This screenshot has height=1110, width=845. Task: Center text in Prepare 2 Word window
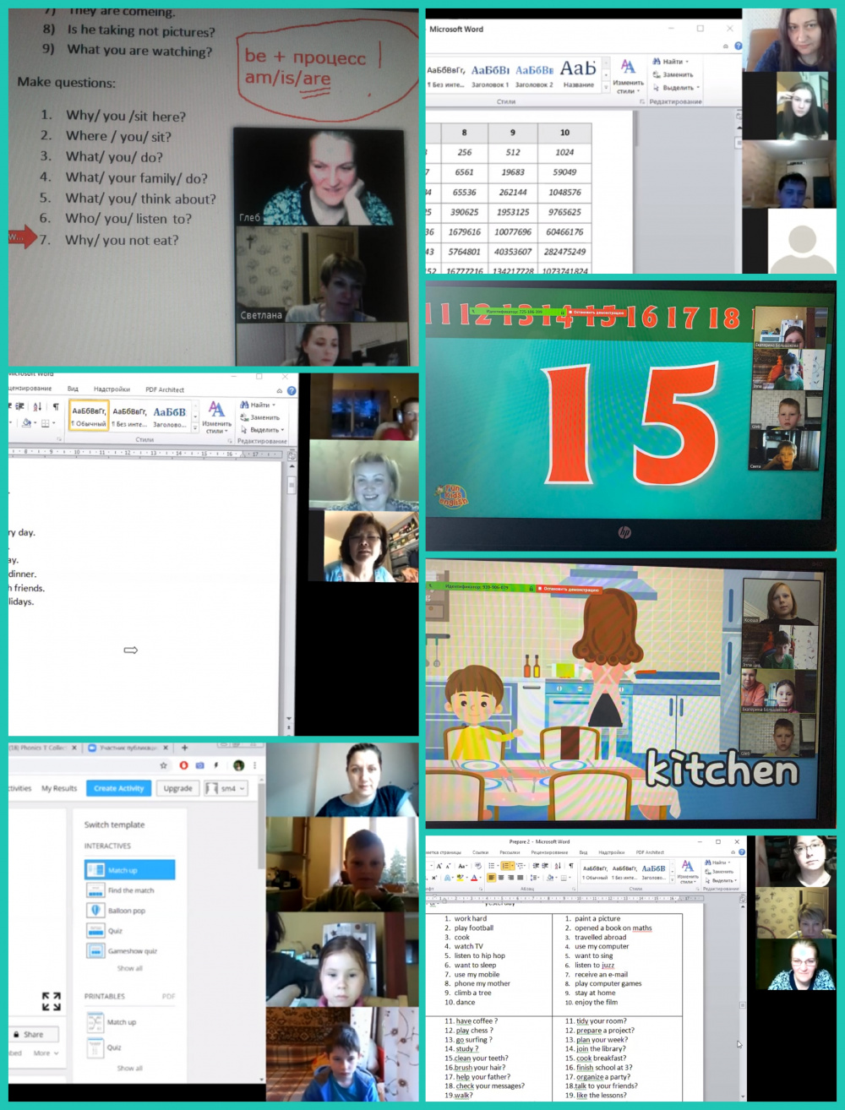pyautogui.click(x=501, y=878)
